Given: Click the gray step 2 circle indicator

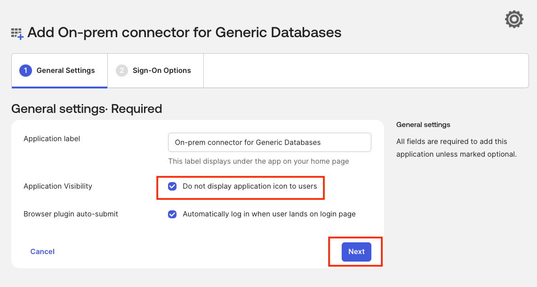Looking at the screenshot, I should click(122, 70).
